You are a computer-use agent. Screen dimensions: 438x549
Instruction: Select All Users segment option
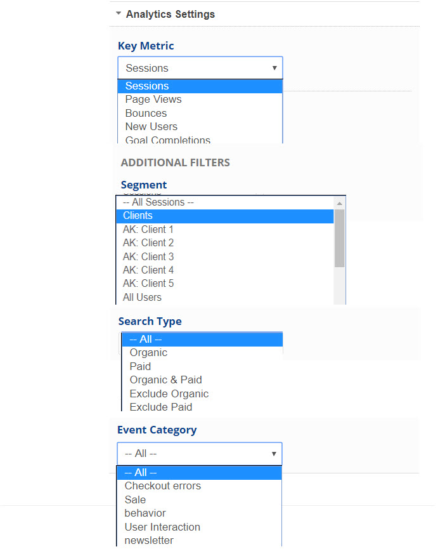coord(143,298)
